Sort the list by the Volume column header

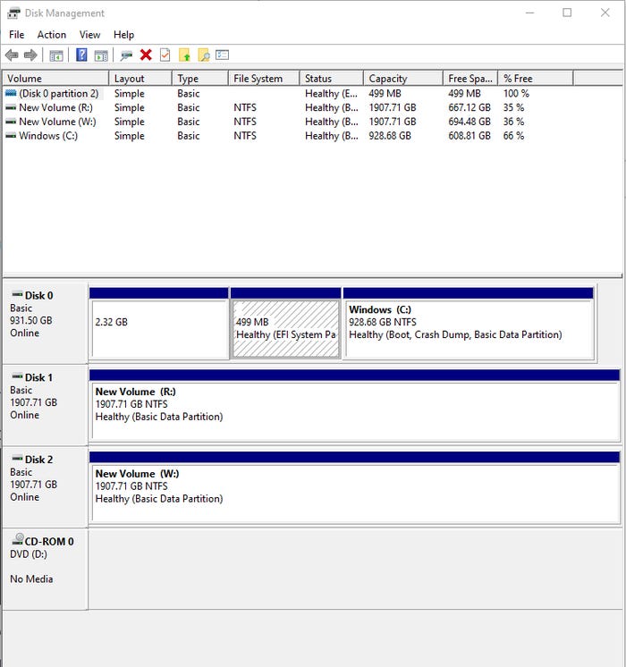pyautogui.click(x=55, y=79)
